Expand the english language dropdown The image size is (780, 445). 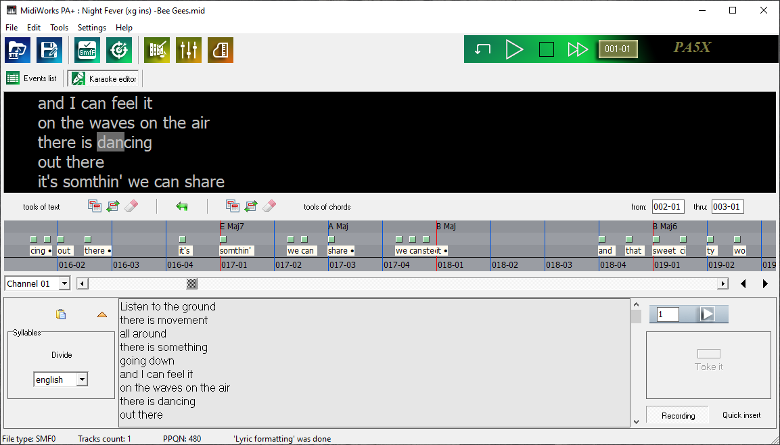pos(82,380)
